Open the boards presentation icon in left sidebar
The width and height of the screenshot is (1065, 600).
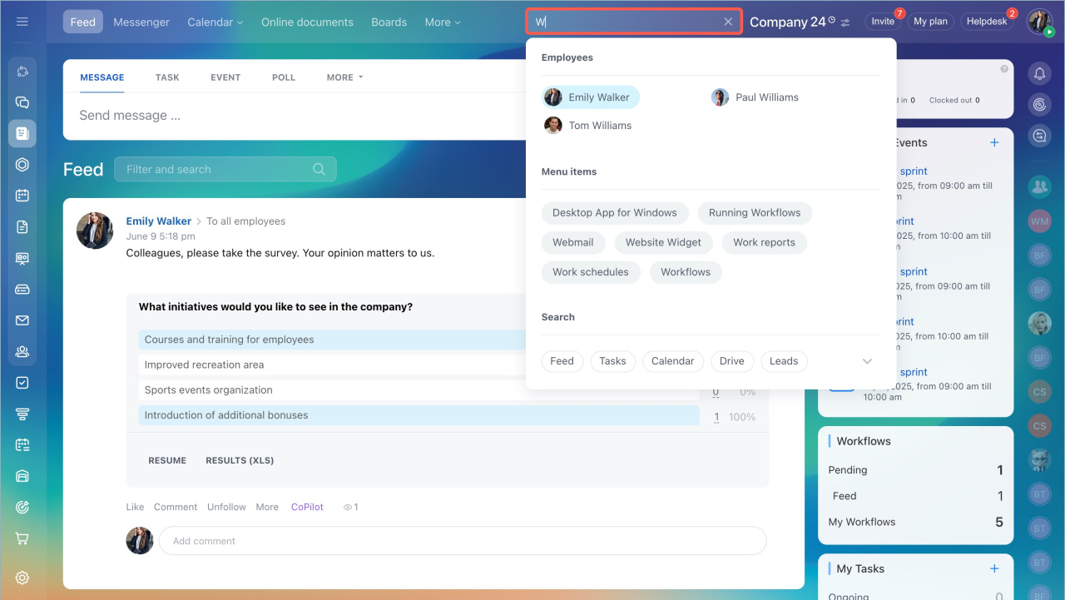(x=22, y=258)
